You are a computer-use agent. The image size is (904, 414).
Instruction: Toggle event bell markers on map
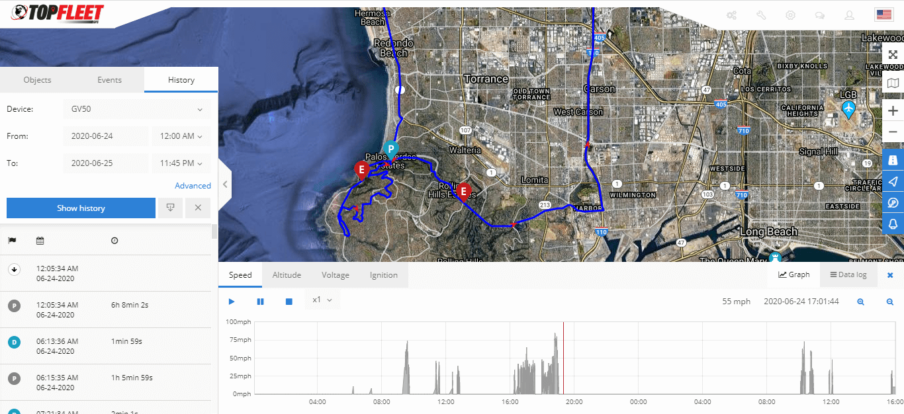893,224
